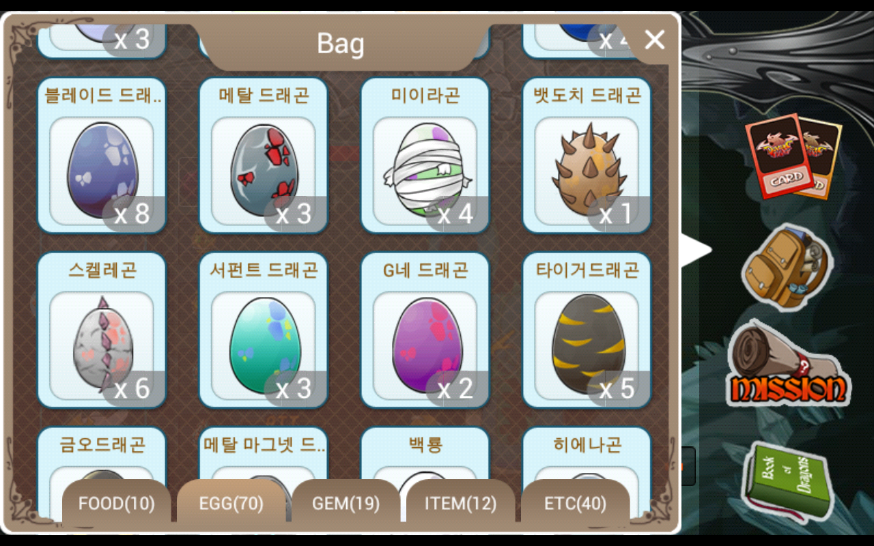Open the Mission scroll icon
874x546 pixels.
pyautogui.click(x=787, y=365)
